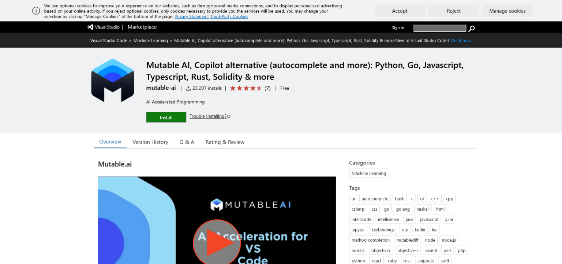Open the Rating & Review tab
The width and height of the screenshot is (562, 264).
[225, 142]
